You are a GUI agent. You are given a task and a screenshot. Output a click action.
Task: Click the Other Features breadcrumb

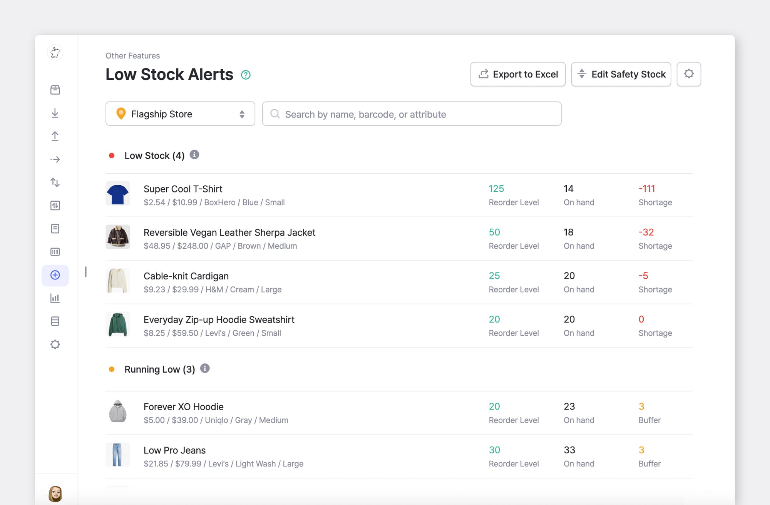(x=132, y=55)
